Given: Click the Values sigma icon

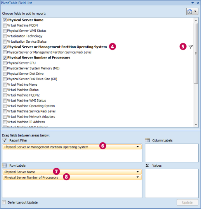Looking at the screenshot, I should [147, 166].
